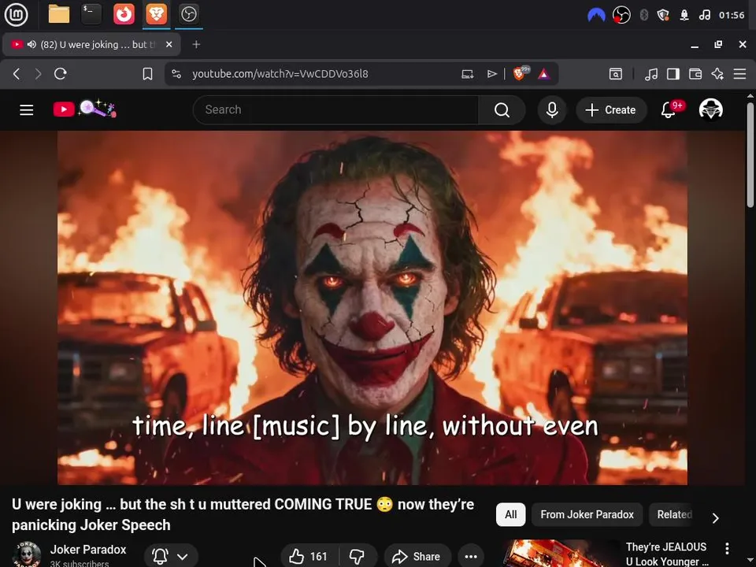Open Bluetooth tray icon
Screen dimensions: 756x567
click(643, 16)
